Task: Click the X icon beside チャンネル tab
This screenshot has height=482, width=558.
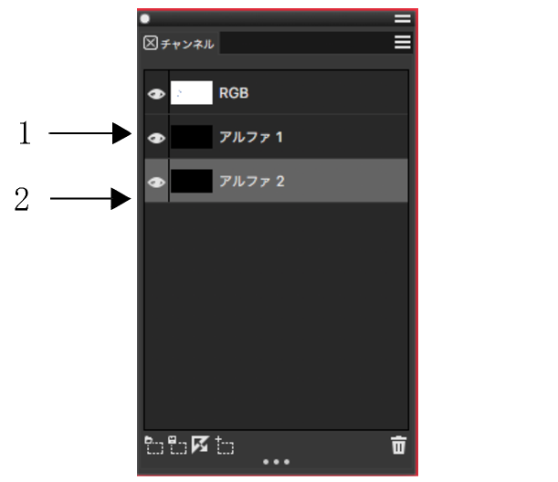Action: pos(151,43)
